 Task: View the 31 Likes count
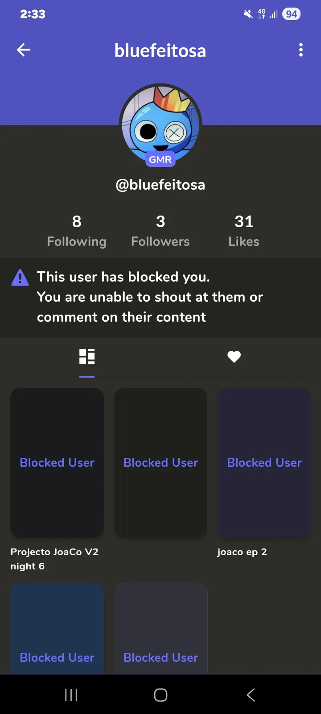(x=244, y=231)
